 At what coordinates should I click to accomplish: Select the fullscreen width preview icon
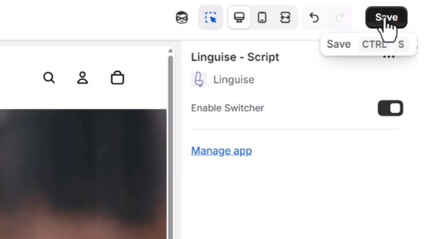point(285,18)
